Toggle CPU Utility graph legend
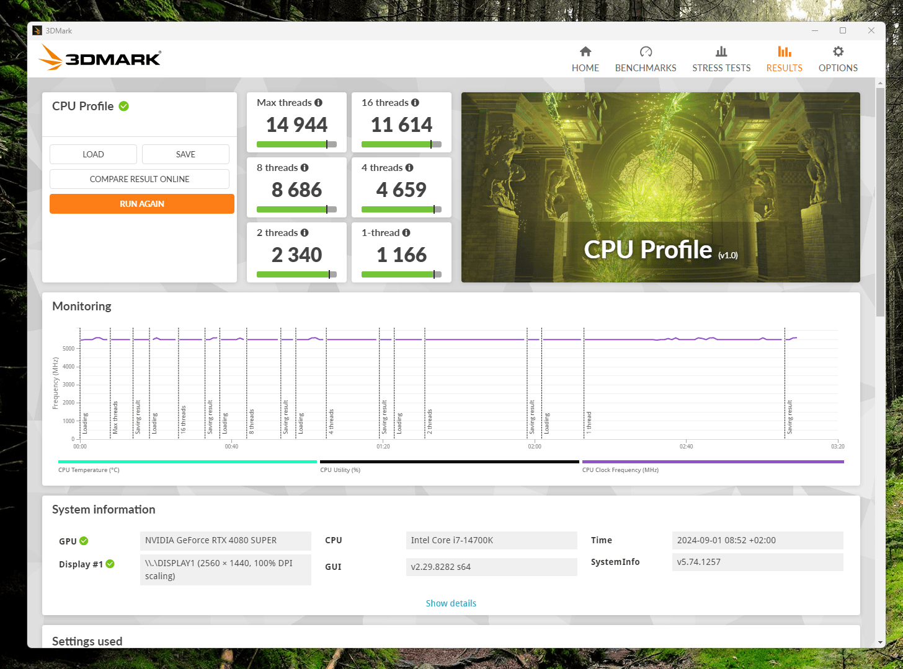 pyautogui.click(x=450, y=466)
